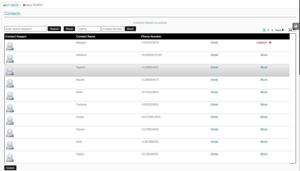Click Debi's contact avatar image
The width and height of the screenshot is (300, 171).
[x=10, y=145]
